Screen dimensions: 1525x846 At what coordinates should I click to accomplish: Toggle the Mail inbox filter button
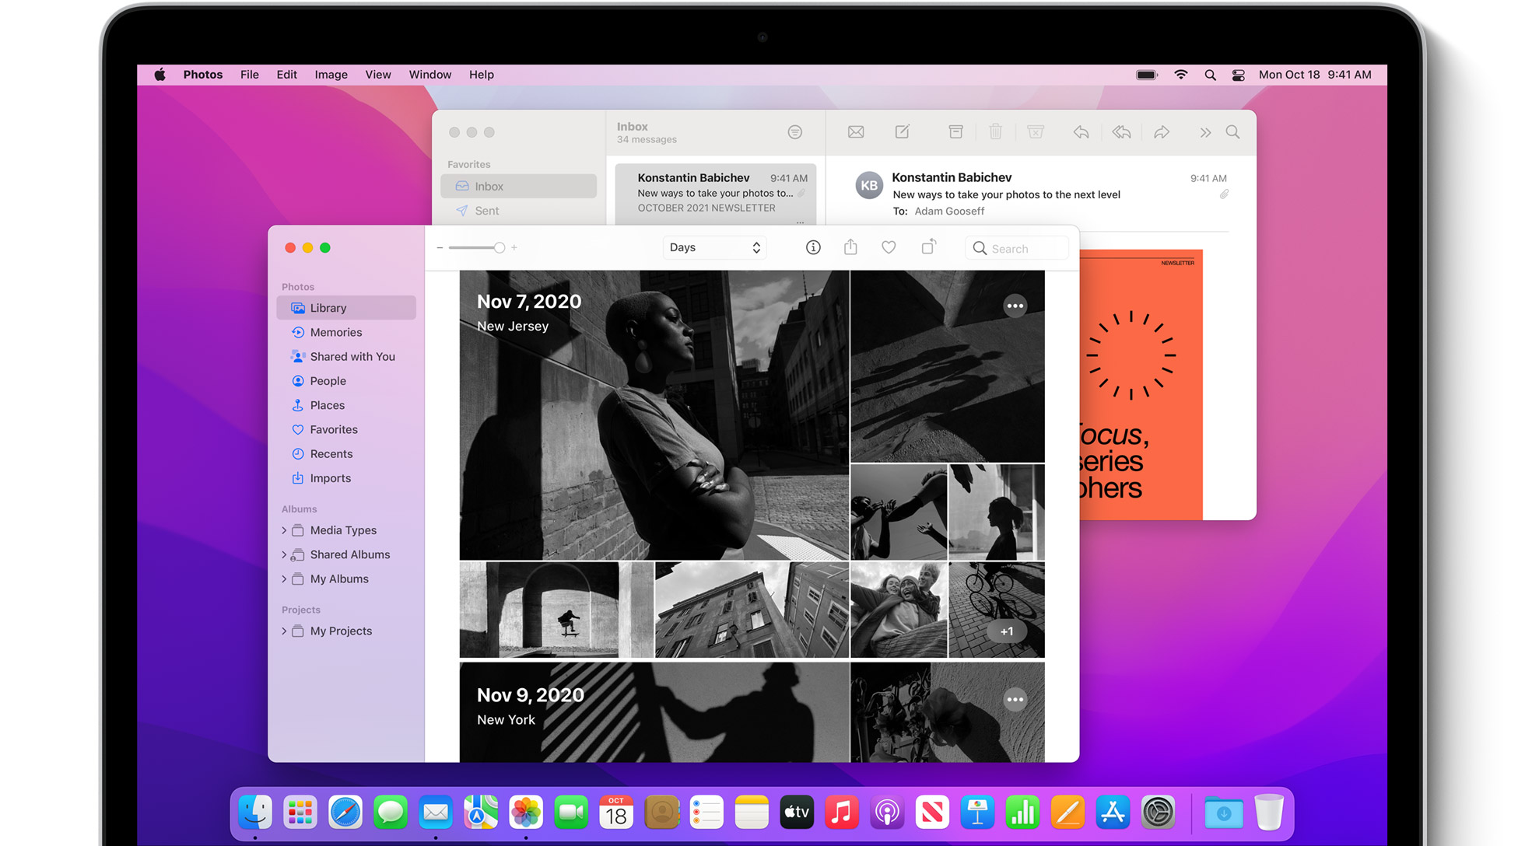794,132
